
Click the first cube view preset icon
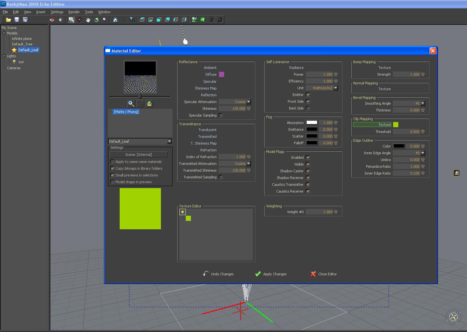142,20
